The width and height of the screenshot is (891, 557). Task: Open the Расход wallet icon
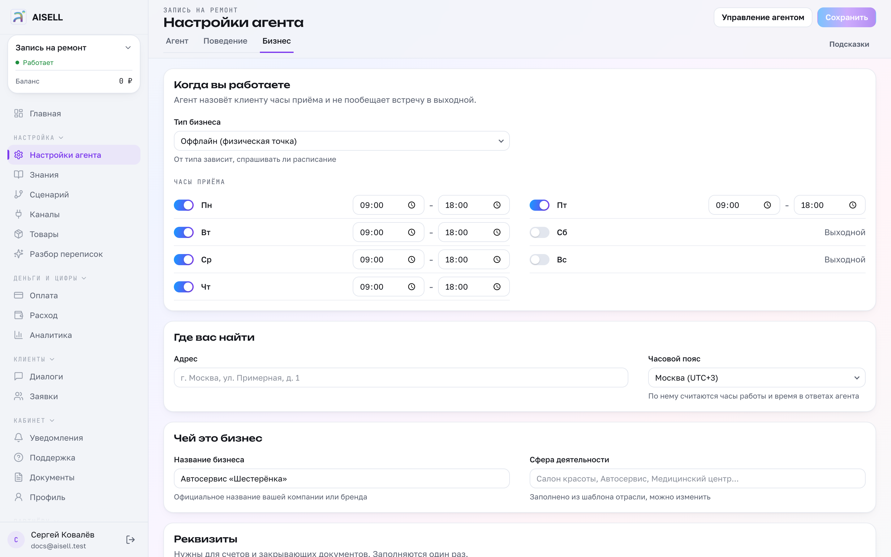[19, 315]
